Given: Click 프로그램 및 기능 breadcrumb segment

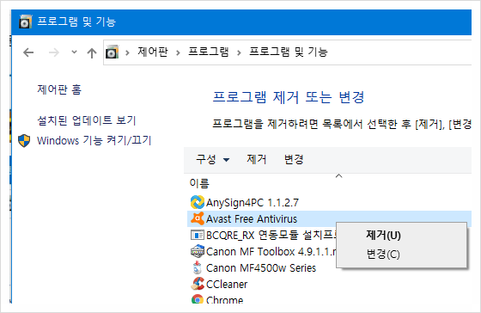Looking at the screenshot, I should (289, 52).
